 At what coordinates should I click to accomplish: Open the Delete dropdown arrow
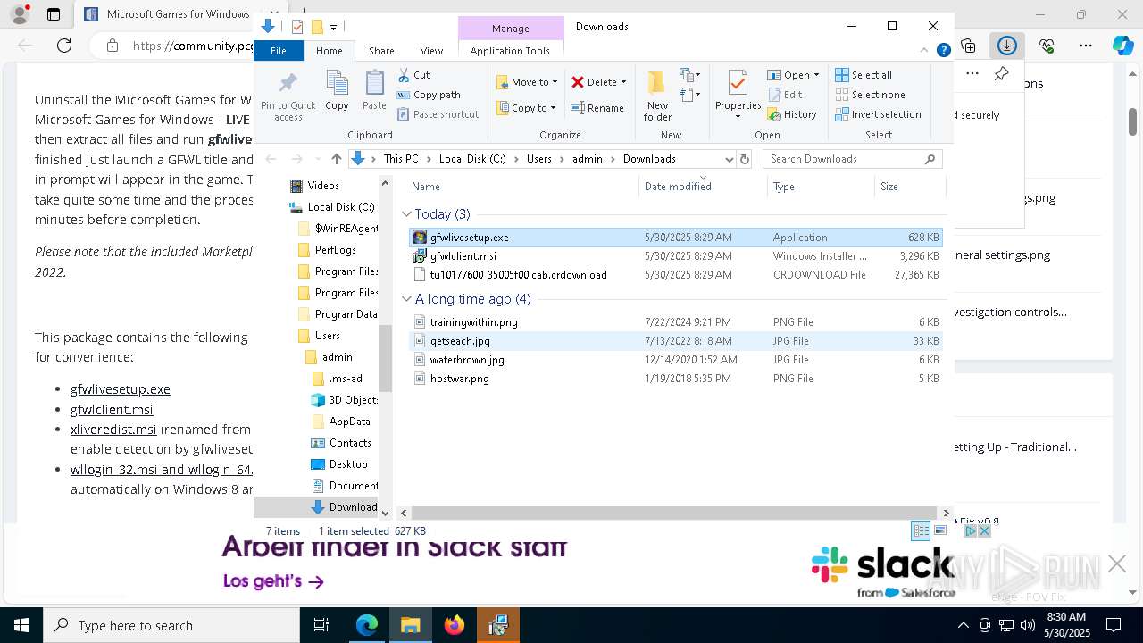[623, 82]
